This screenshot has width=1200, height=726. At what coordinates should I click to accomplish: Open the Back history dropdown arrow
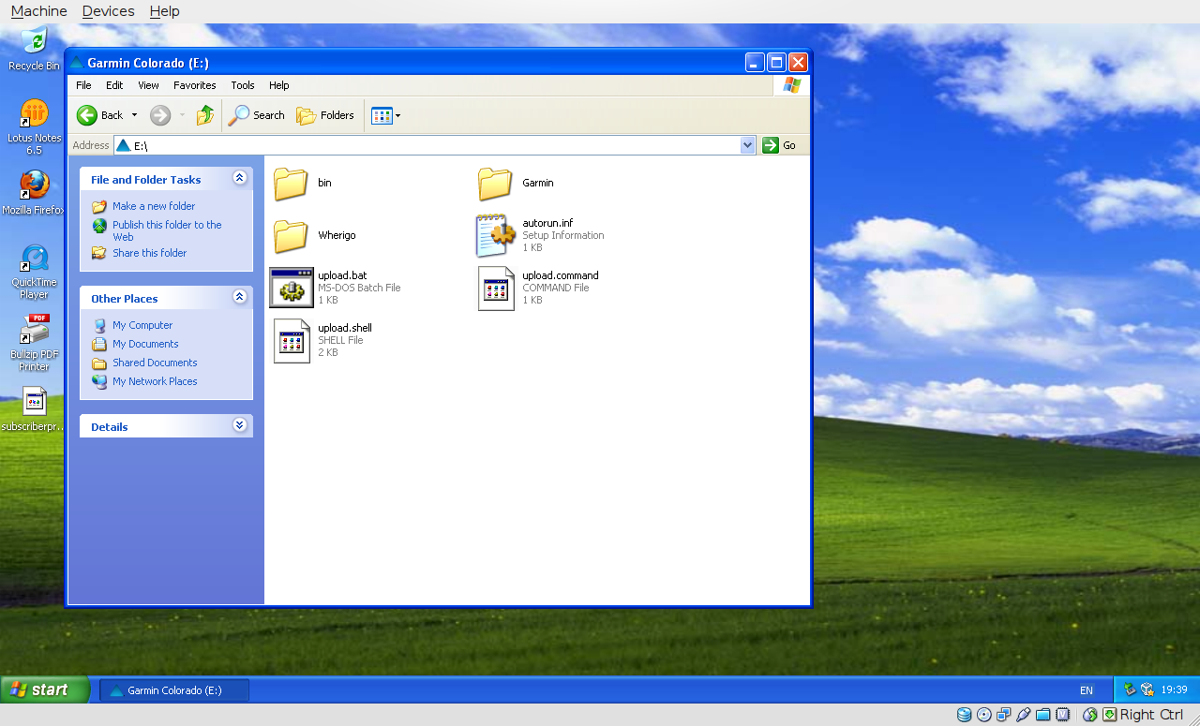(x=134, y=115)
